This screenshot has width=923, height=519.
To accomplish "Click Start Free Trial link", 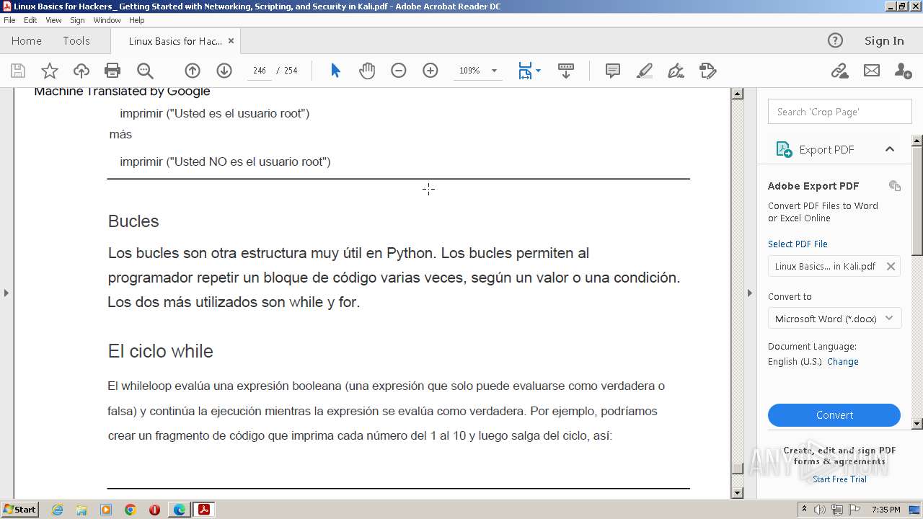I will click(x=839, y=479).
